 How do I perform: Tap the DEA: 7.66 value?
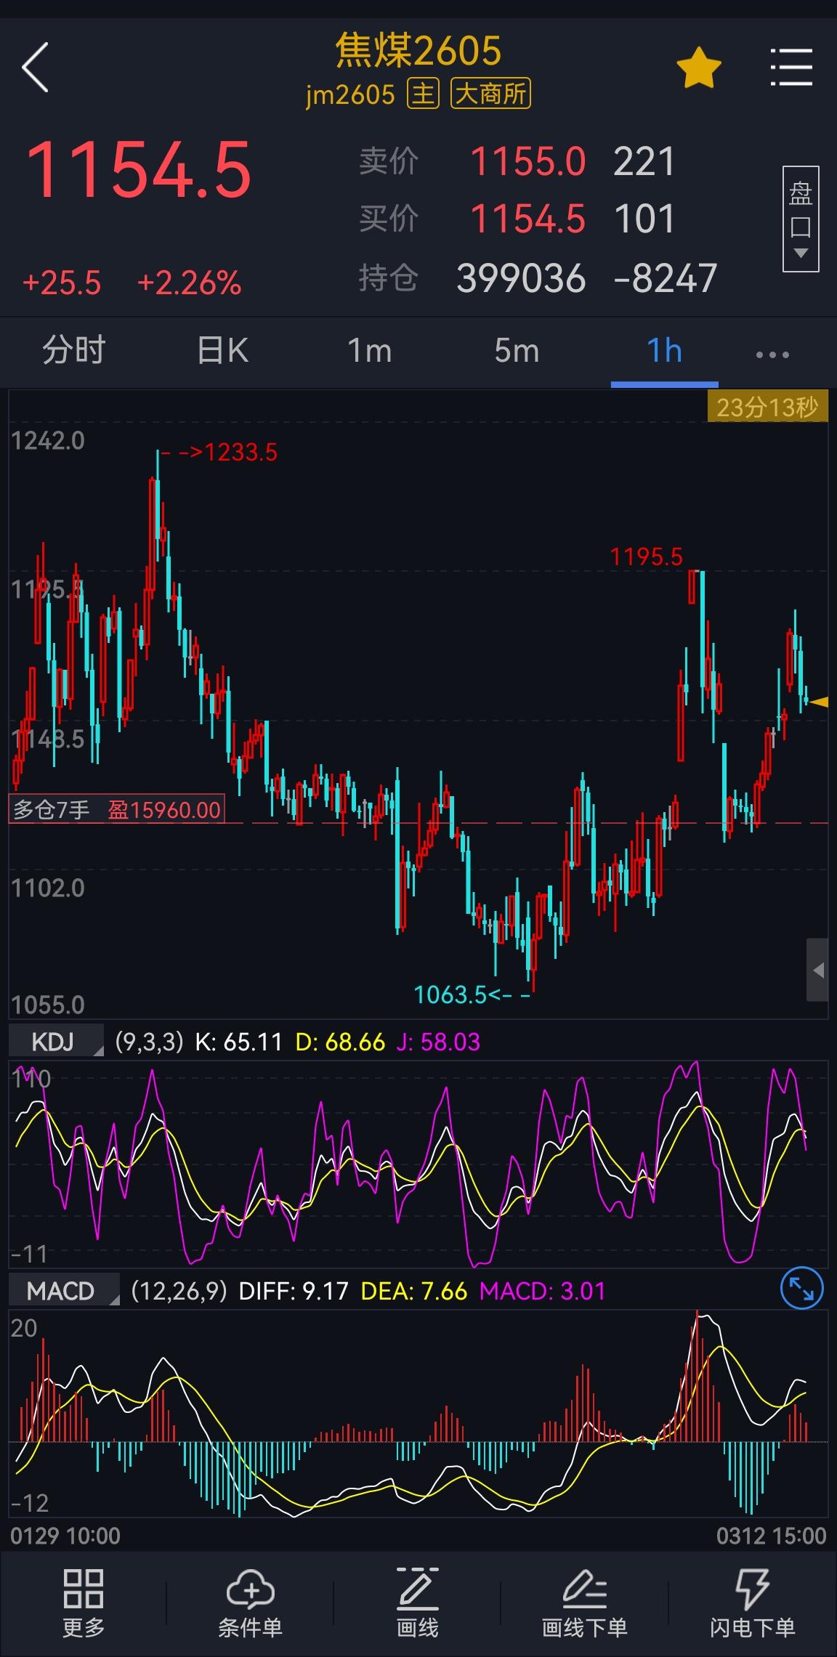pos(414,1291)
